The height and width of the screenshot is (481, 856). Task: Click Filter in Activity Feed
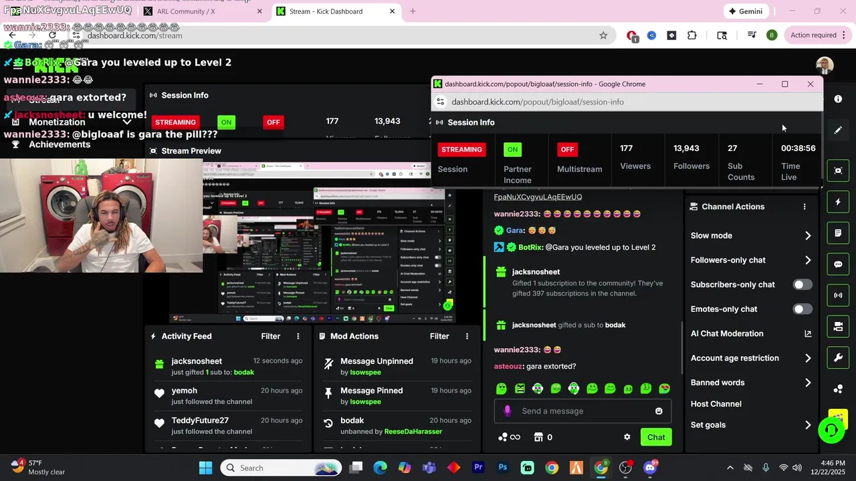tap(270, 336)
